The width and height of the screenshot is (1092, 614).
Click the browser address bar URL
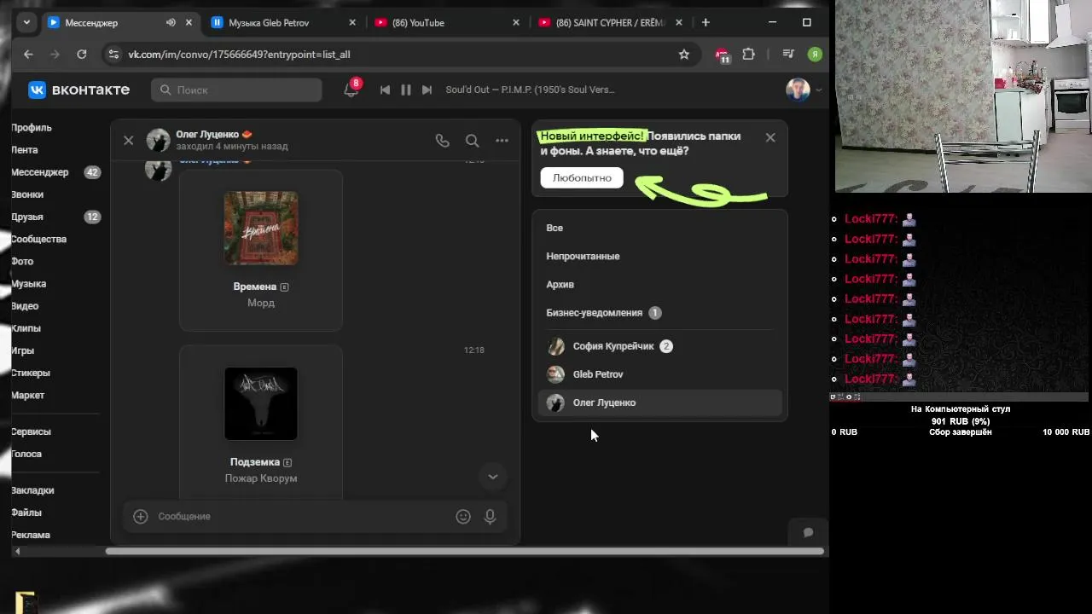pyautogui.click(x=239, y=55)
